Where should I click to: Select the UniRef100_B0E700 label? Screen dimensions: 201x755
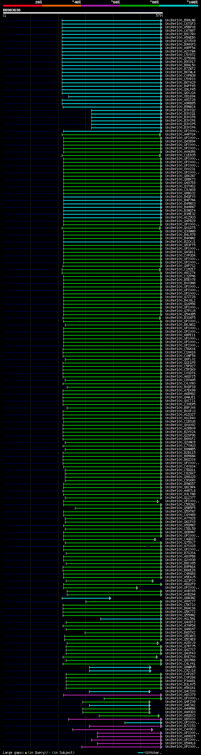coord(180,657)
